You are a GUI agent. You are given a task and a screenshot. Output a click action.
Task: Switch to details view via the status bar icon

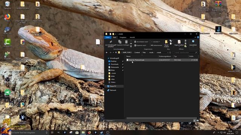pyautogui.click(x=194, y=121)
